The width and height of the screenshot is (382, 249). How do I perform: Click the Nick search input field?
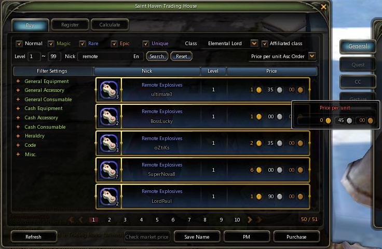tap(111, 56)
